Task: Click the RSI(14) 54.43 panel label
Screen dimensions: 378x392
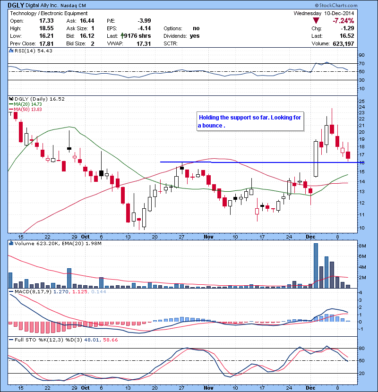Action: [34, 51]
